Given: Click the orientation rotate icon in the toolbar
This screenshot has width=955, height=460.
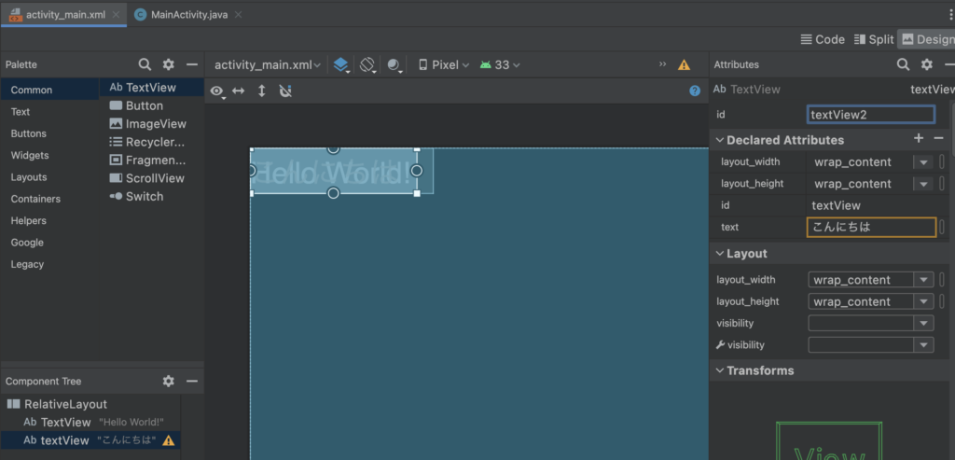Looking at the screenshot, I should (x=367, y=64).
